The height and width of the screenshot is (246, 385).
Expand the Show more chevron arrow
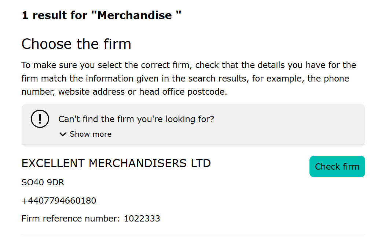click(x=63, y=135)
